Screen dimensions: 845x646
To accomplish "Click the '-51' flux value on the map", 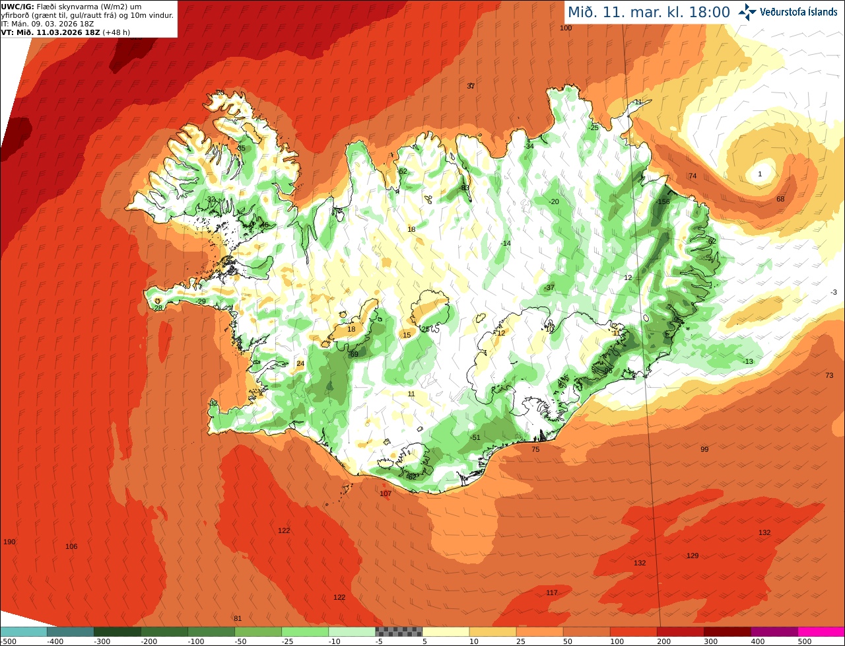I will [475, 437].
